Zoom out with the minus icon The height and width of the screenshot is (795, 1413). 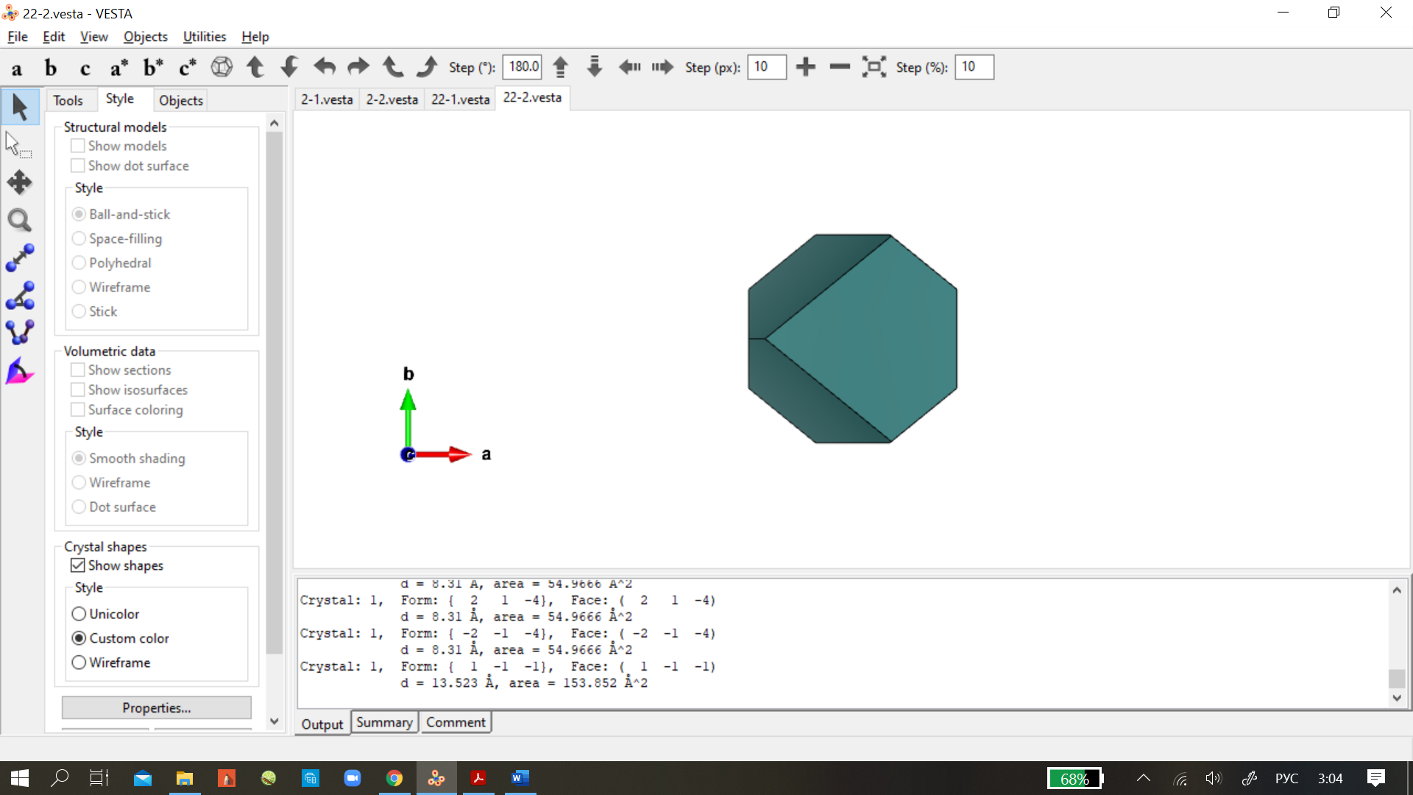click(840, 67)
